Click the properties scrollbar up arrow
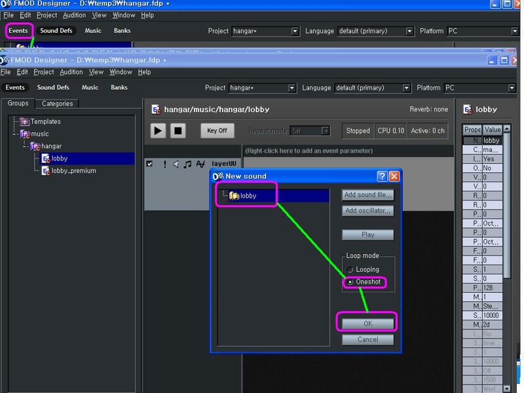Screen dimensions: 524x393 [x=507, y=128]
